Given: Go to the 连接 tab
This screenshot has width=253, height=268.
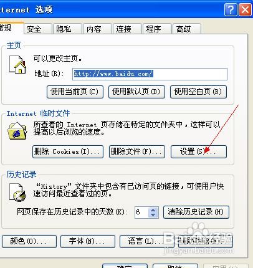Looking at the screenshot, I should tap(127, 29).
